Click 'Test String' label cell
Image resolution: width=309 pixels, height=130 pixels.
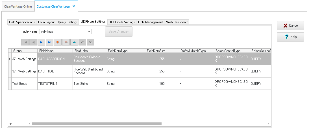pyautogui.click(x=89, y=84)
